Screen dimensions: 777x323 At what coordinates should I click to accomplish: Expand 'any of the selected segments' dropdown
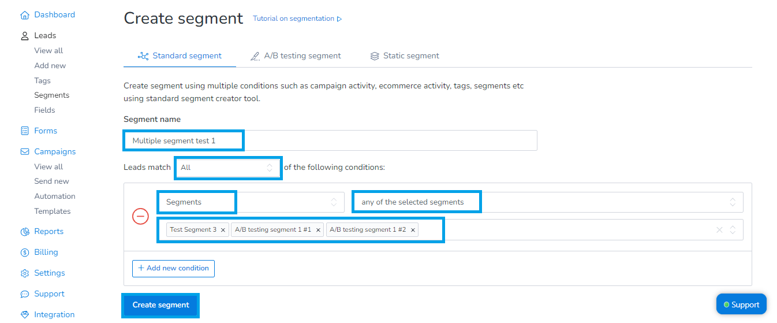point(547,202)
